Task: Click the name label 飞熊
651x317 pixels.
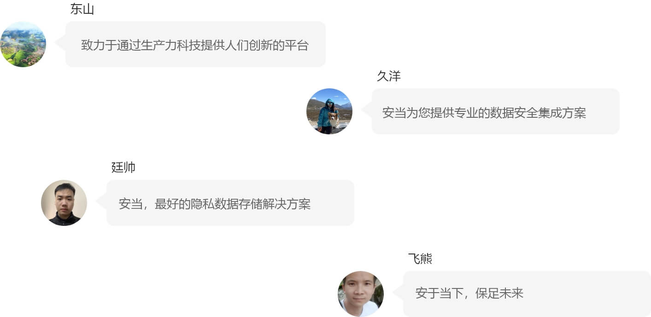Action: pyautogui.click(x=420, y=259)
